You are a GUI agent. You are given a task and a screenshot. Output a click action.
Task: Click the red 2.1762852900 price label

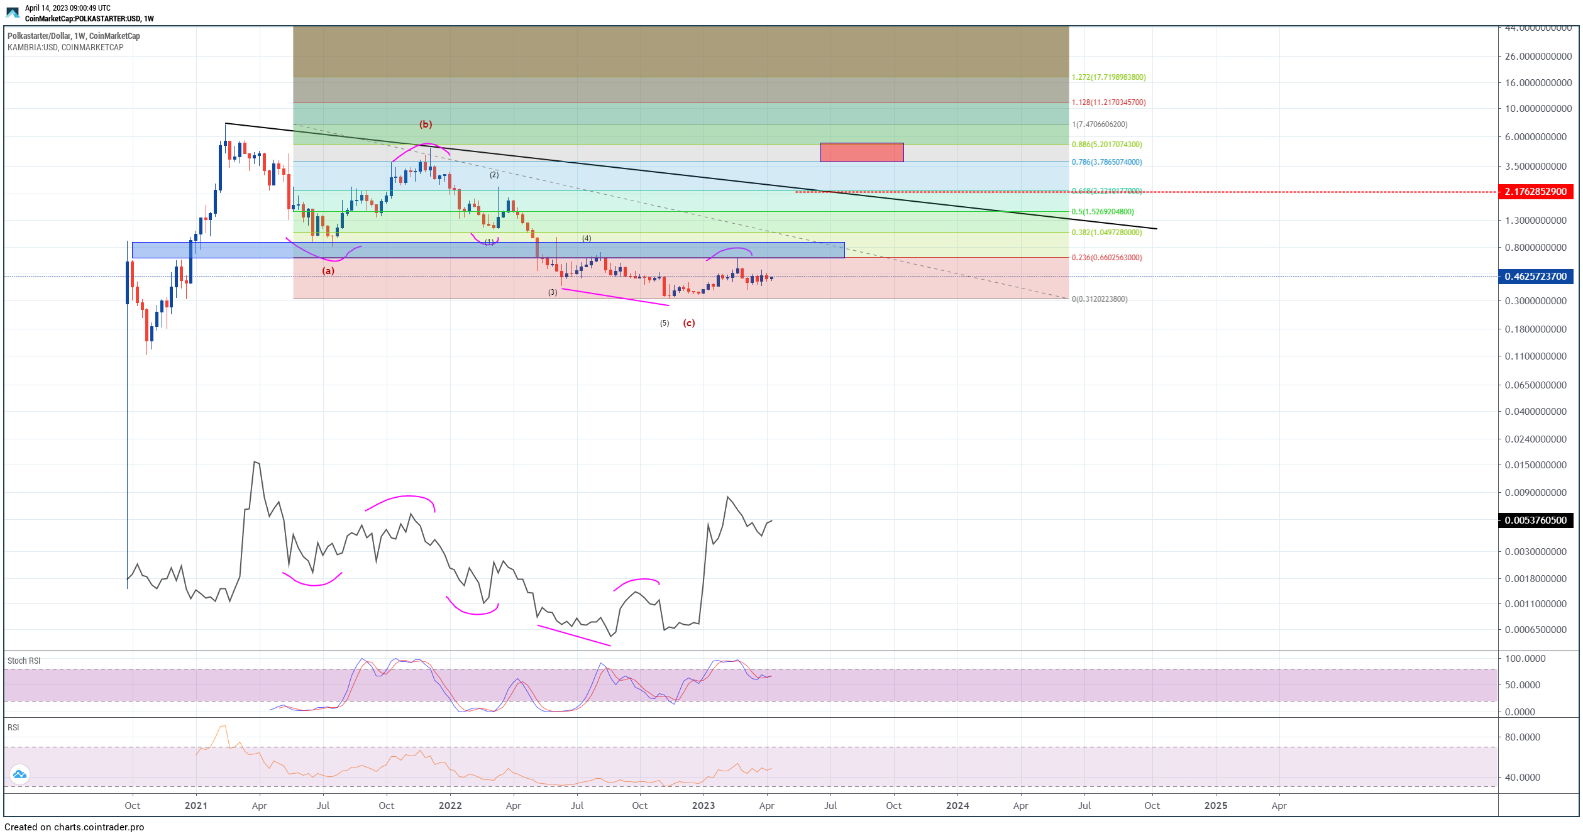click(1535, 192)
